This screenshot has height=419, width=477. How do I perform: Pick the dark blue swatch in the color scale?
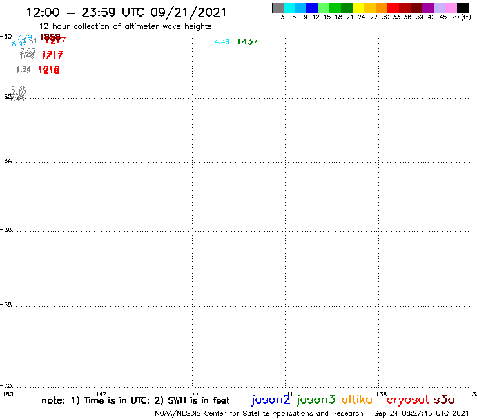312,8
